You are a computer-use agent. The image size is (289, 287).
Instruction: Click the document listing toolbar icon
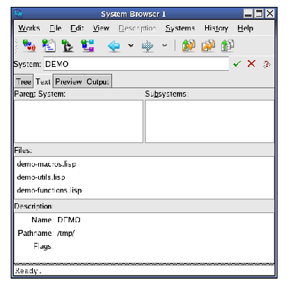pos(49,46)
